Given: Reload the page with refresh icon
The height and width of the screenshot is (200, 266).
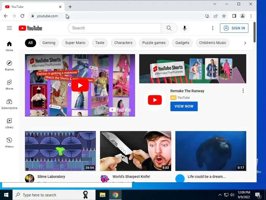Looking at the screenshot, I should coord(22,16).
